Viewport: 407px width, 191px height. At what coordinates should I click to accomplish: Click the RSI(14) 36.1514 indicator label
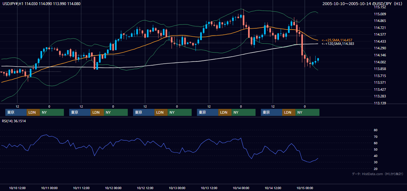[x=14, y=121]
